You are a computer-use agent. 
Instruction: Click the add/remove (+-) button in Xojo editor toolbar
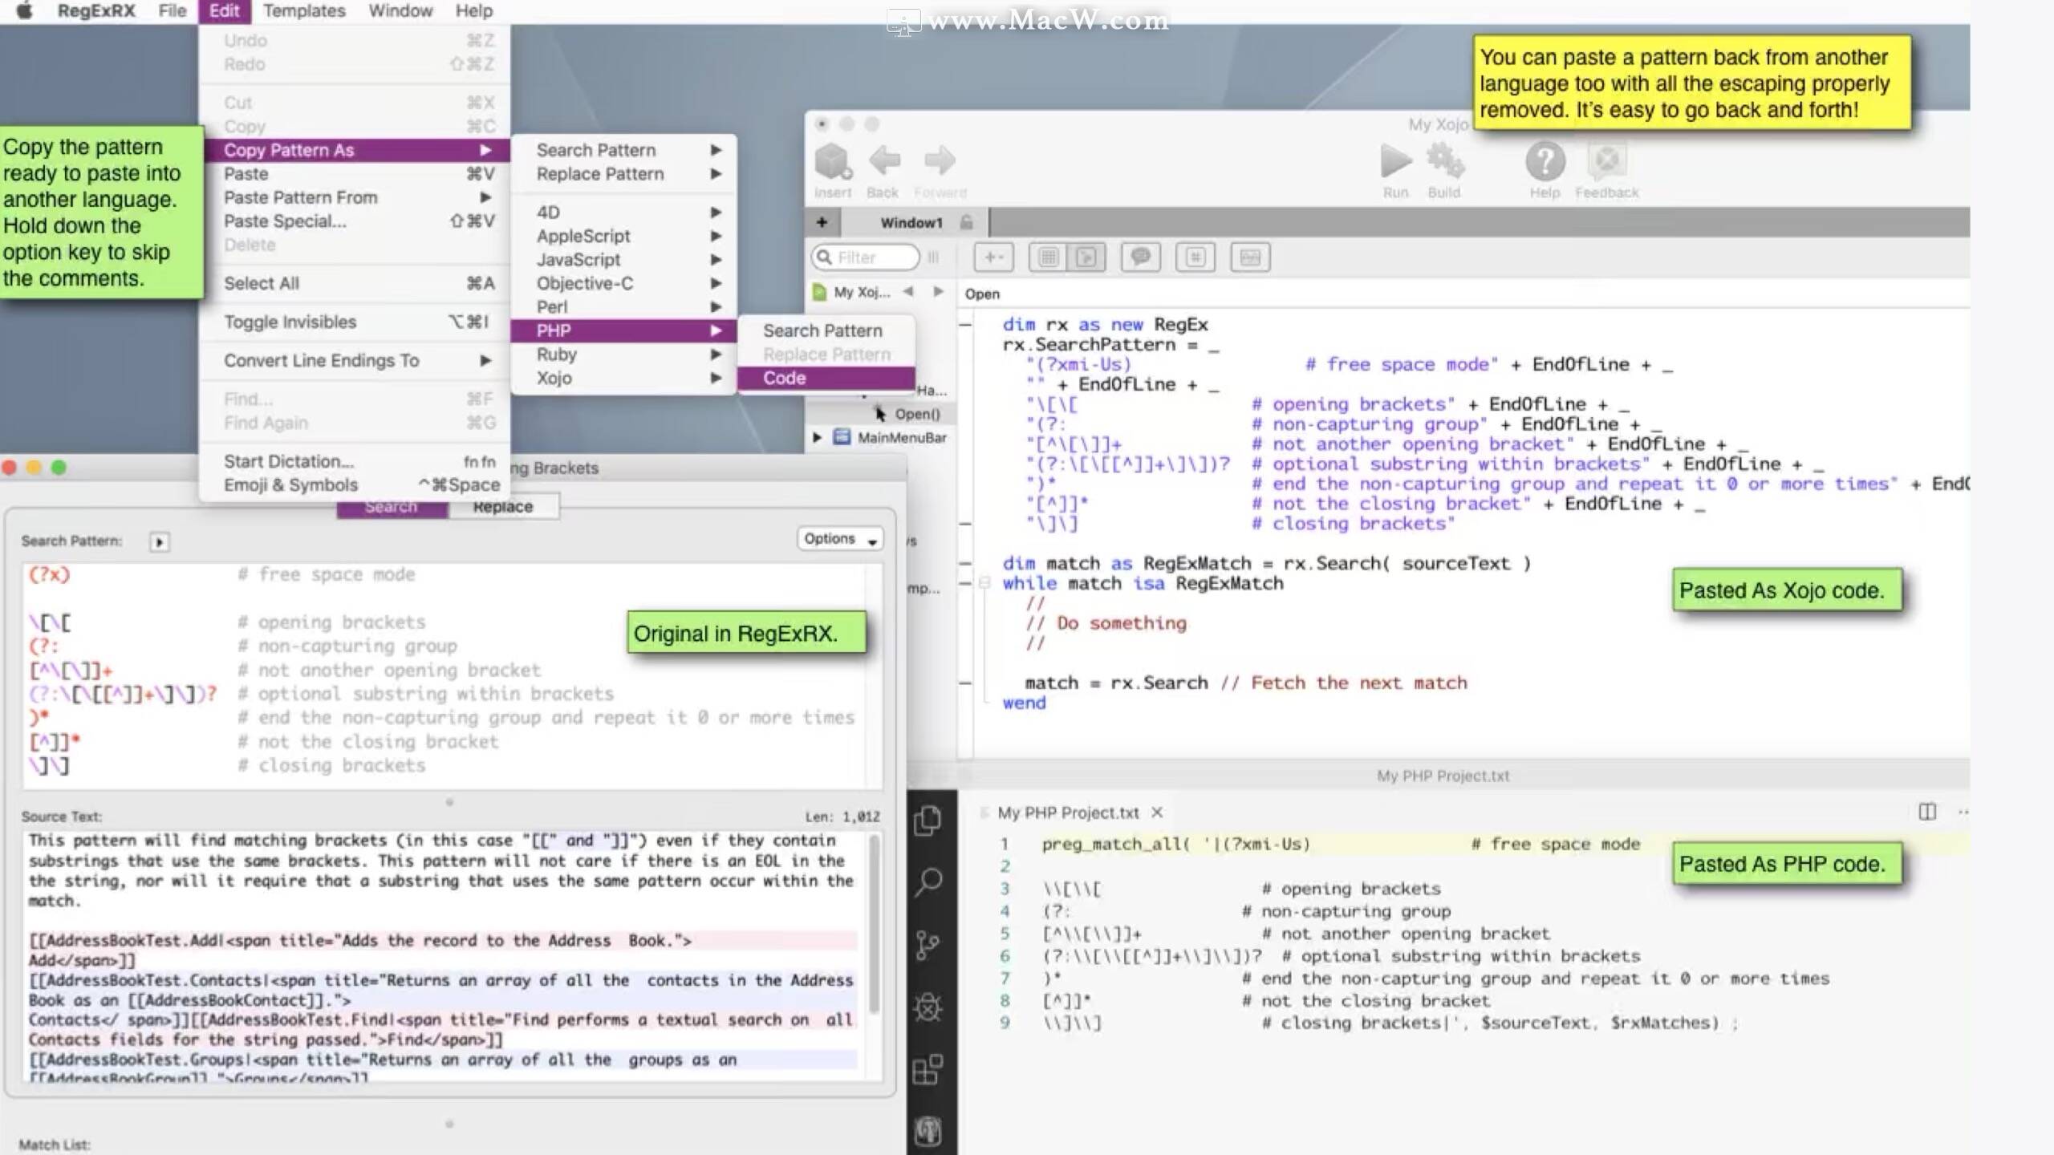[994, 257]
